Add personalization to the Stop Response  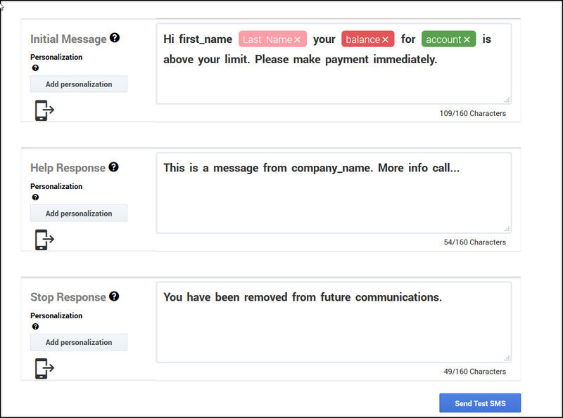click(x=78, y=342)
